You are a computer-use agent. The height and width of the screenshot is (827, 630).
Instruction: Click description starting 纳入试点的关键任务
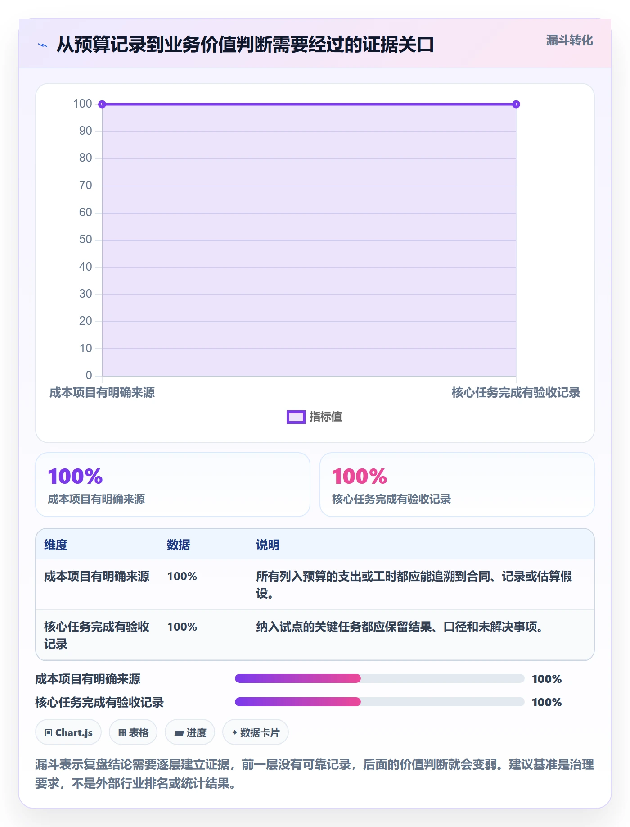(399, 627)
